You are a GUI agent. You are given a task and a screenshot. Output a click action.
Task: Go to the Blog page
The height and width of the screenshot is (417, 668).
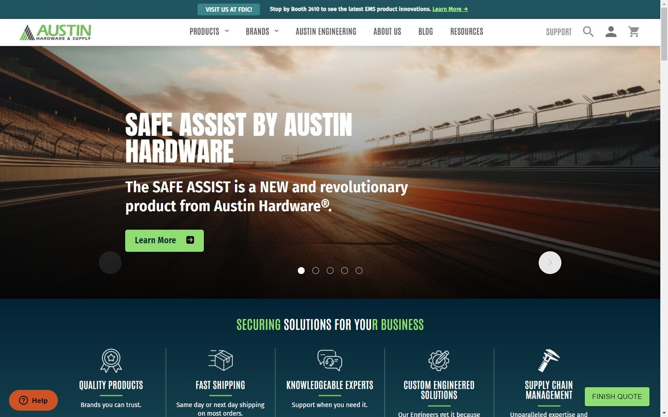click(426, 32)
